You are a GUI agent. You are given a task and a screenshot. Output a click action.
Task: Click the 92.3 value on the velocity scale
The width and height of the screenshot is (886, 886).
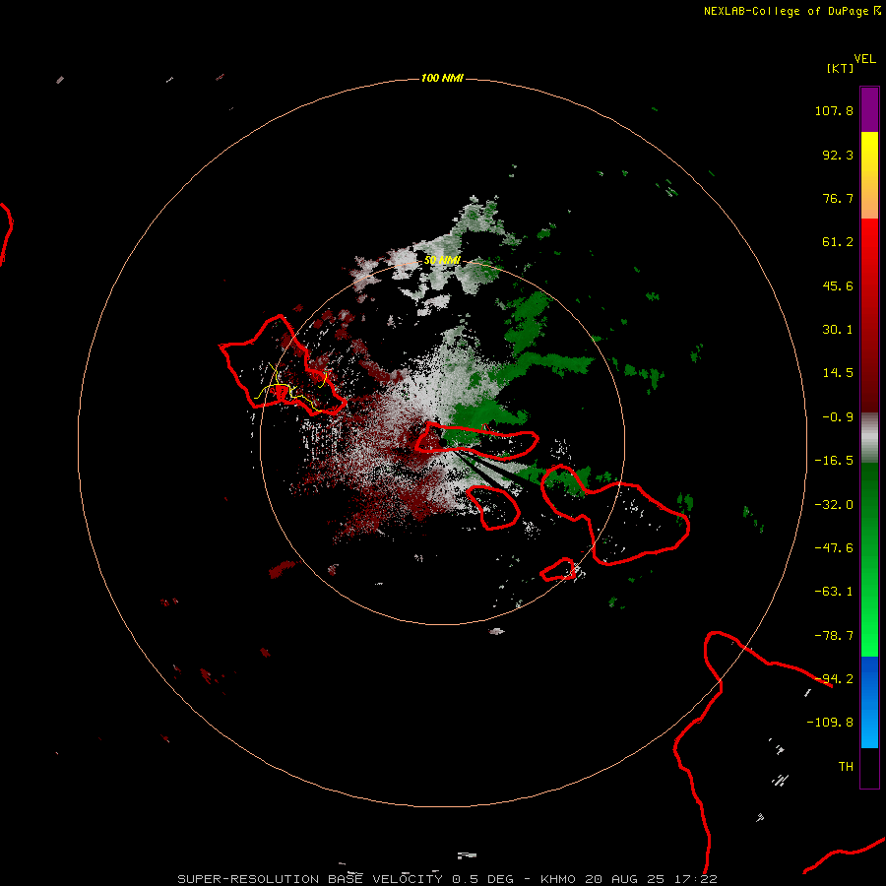pyautogui.click(x=838, y=155)
